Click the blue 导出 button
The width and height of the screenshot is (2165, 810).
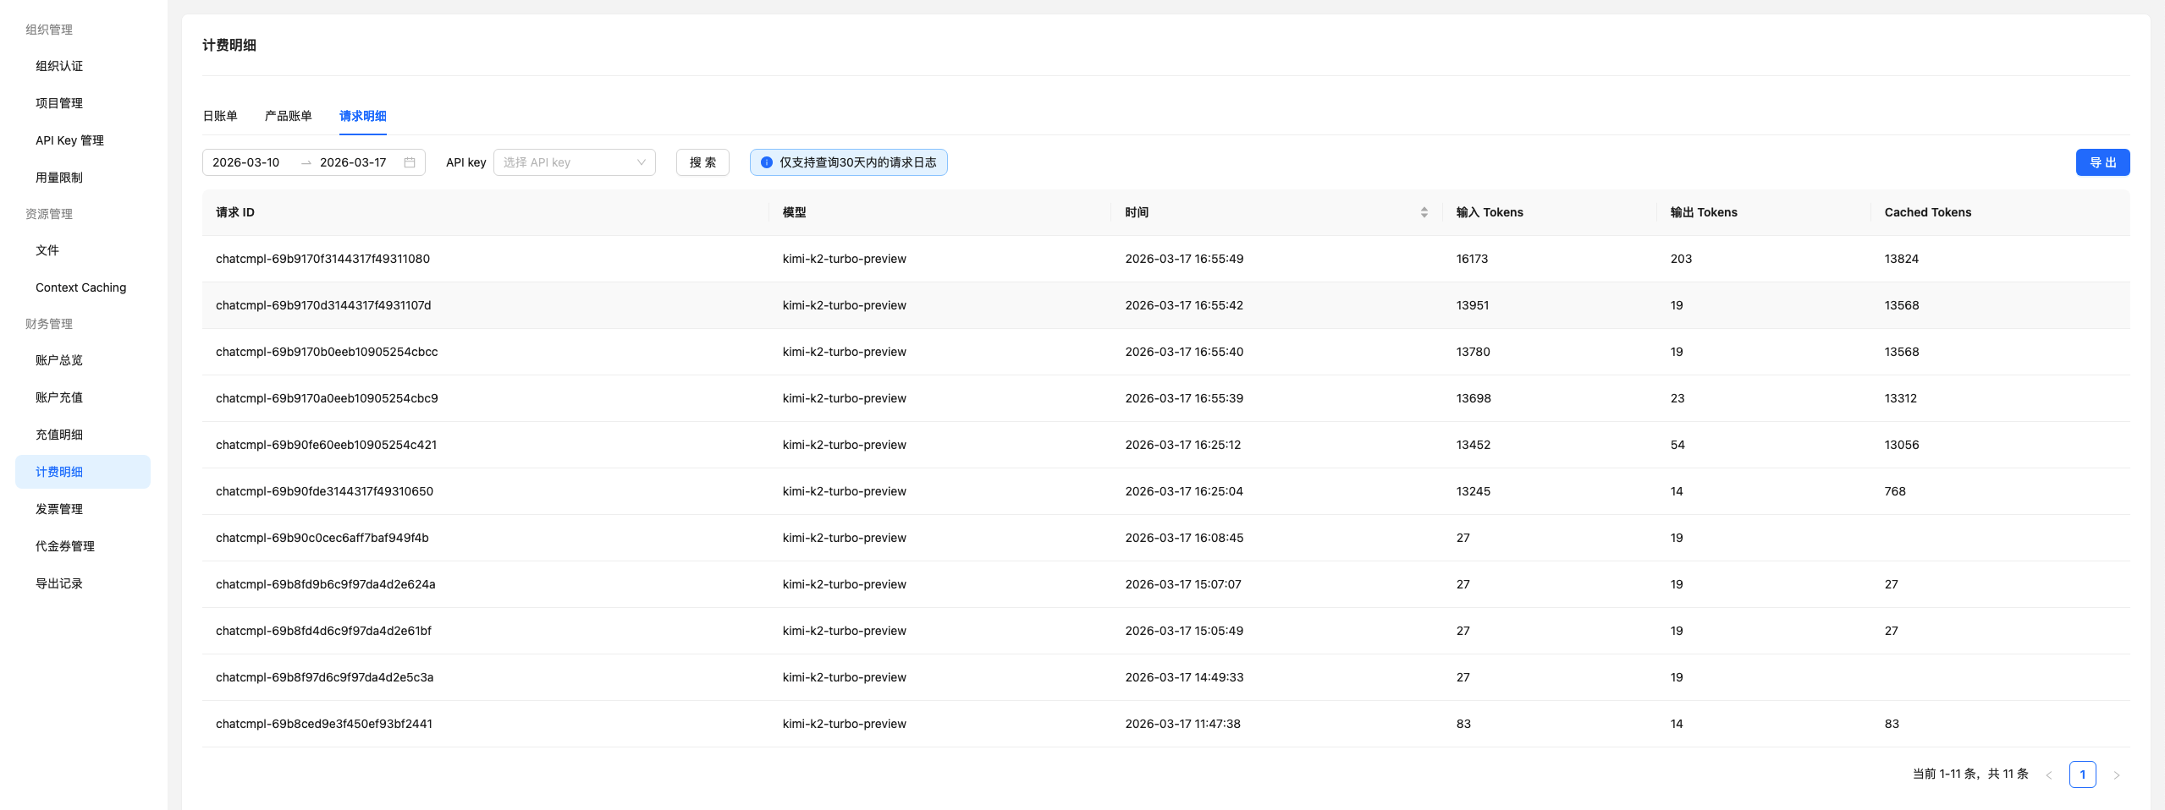[x=2102, y=162]
